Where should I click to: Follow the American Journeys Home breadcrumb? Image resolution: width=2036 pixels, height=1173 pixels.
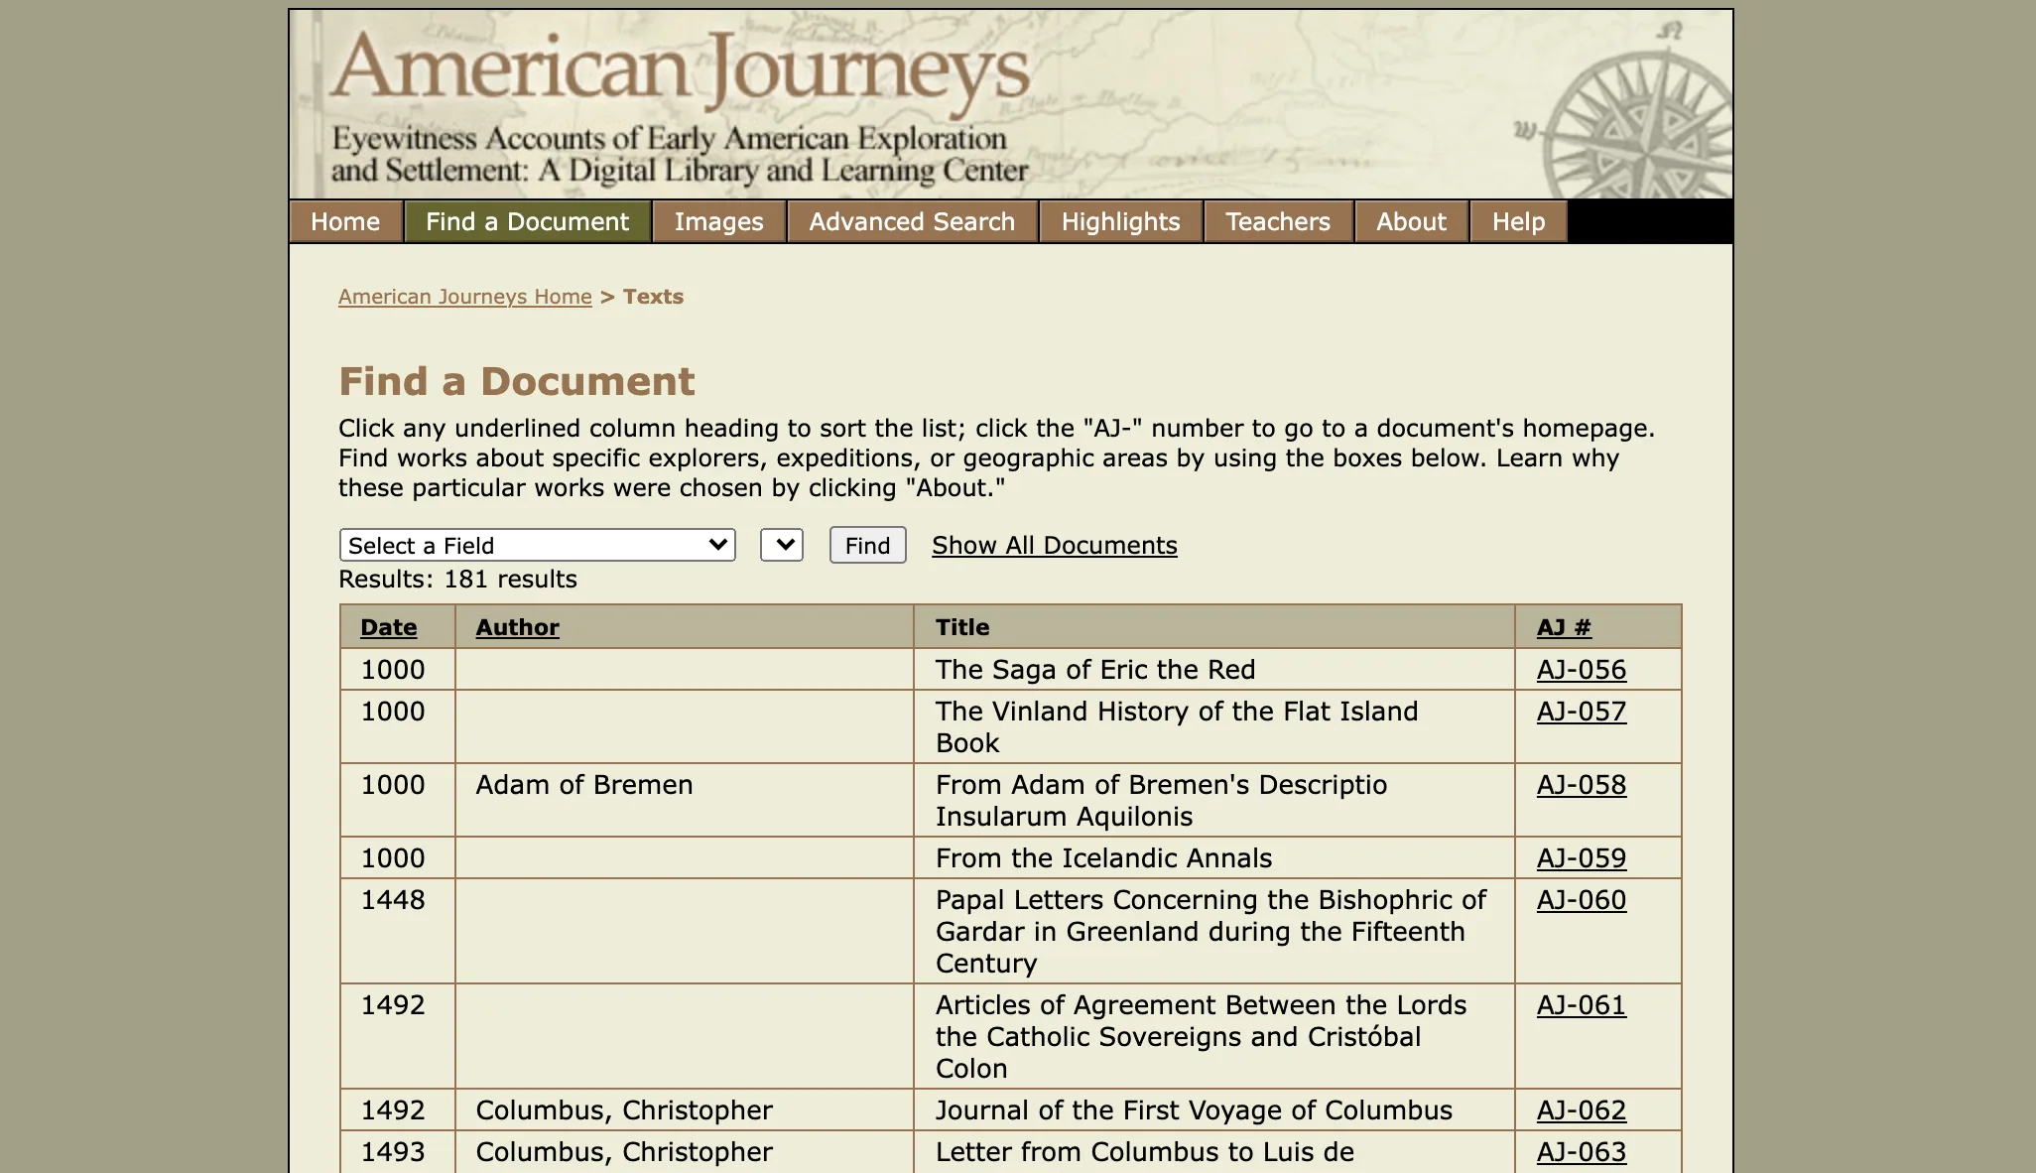click(464, 297)
